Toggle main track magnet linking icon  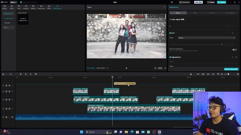(x=198, y=74)
